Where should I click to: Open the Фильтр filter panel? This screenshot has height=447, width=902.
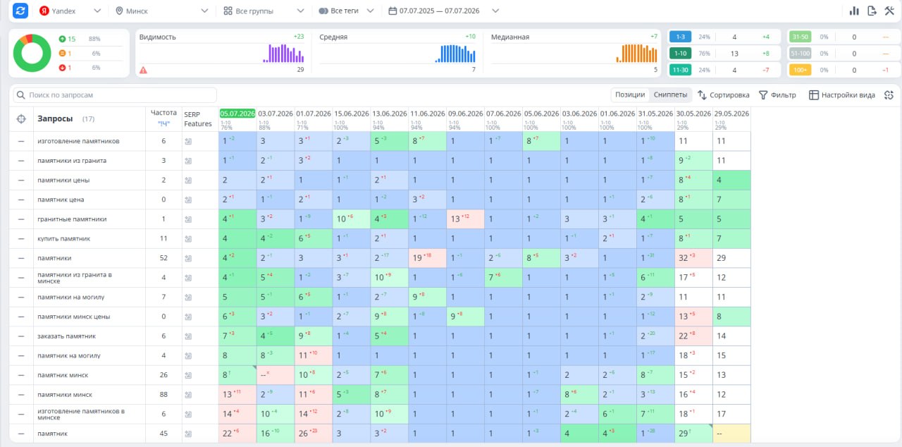coord(777,95)
